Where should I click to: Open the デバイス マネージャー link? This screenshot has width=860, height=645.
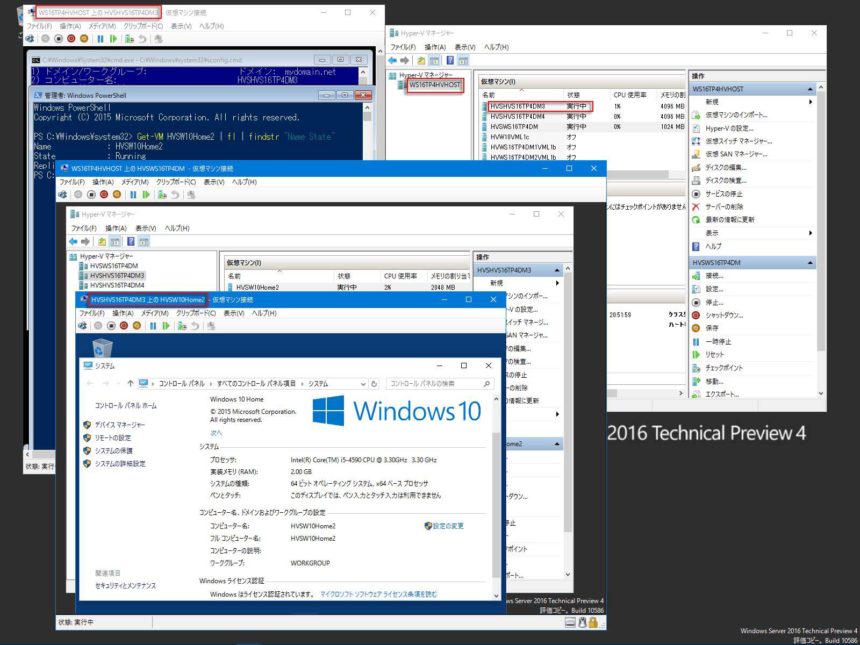click(x=120, y=425)
